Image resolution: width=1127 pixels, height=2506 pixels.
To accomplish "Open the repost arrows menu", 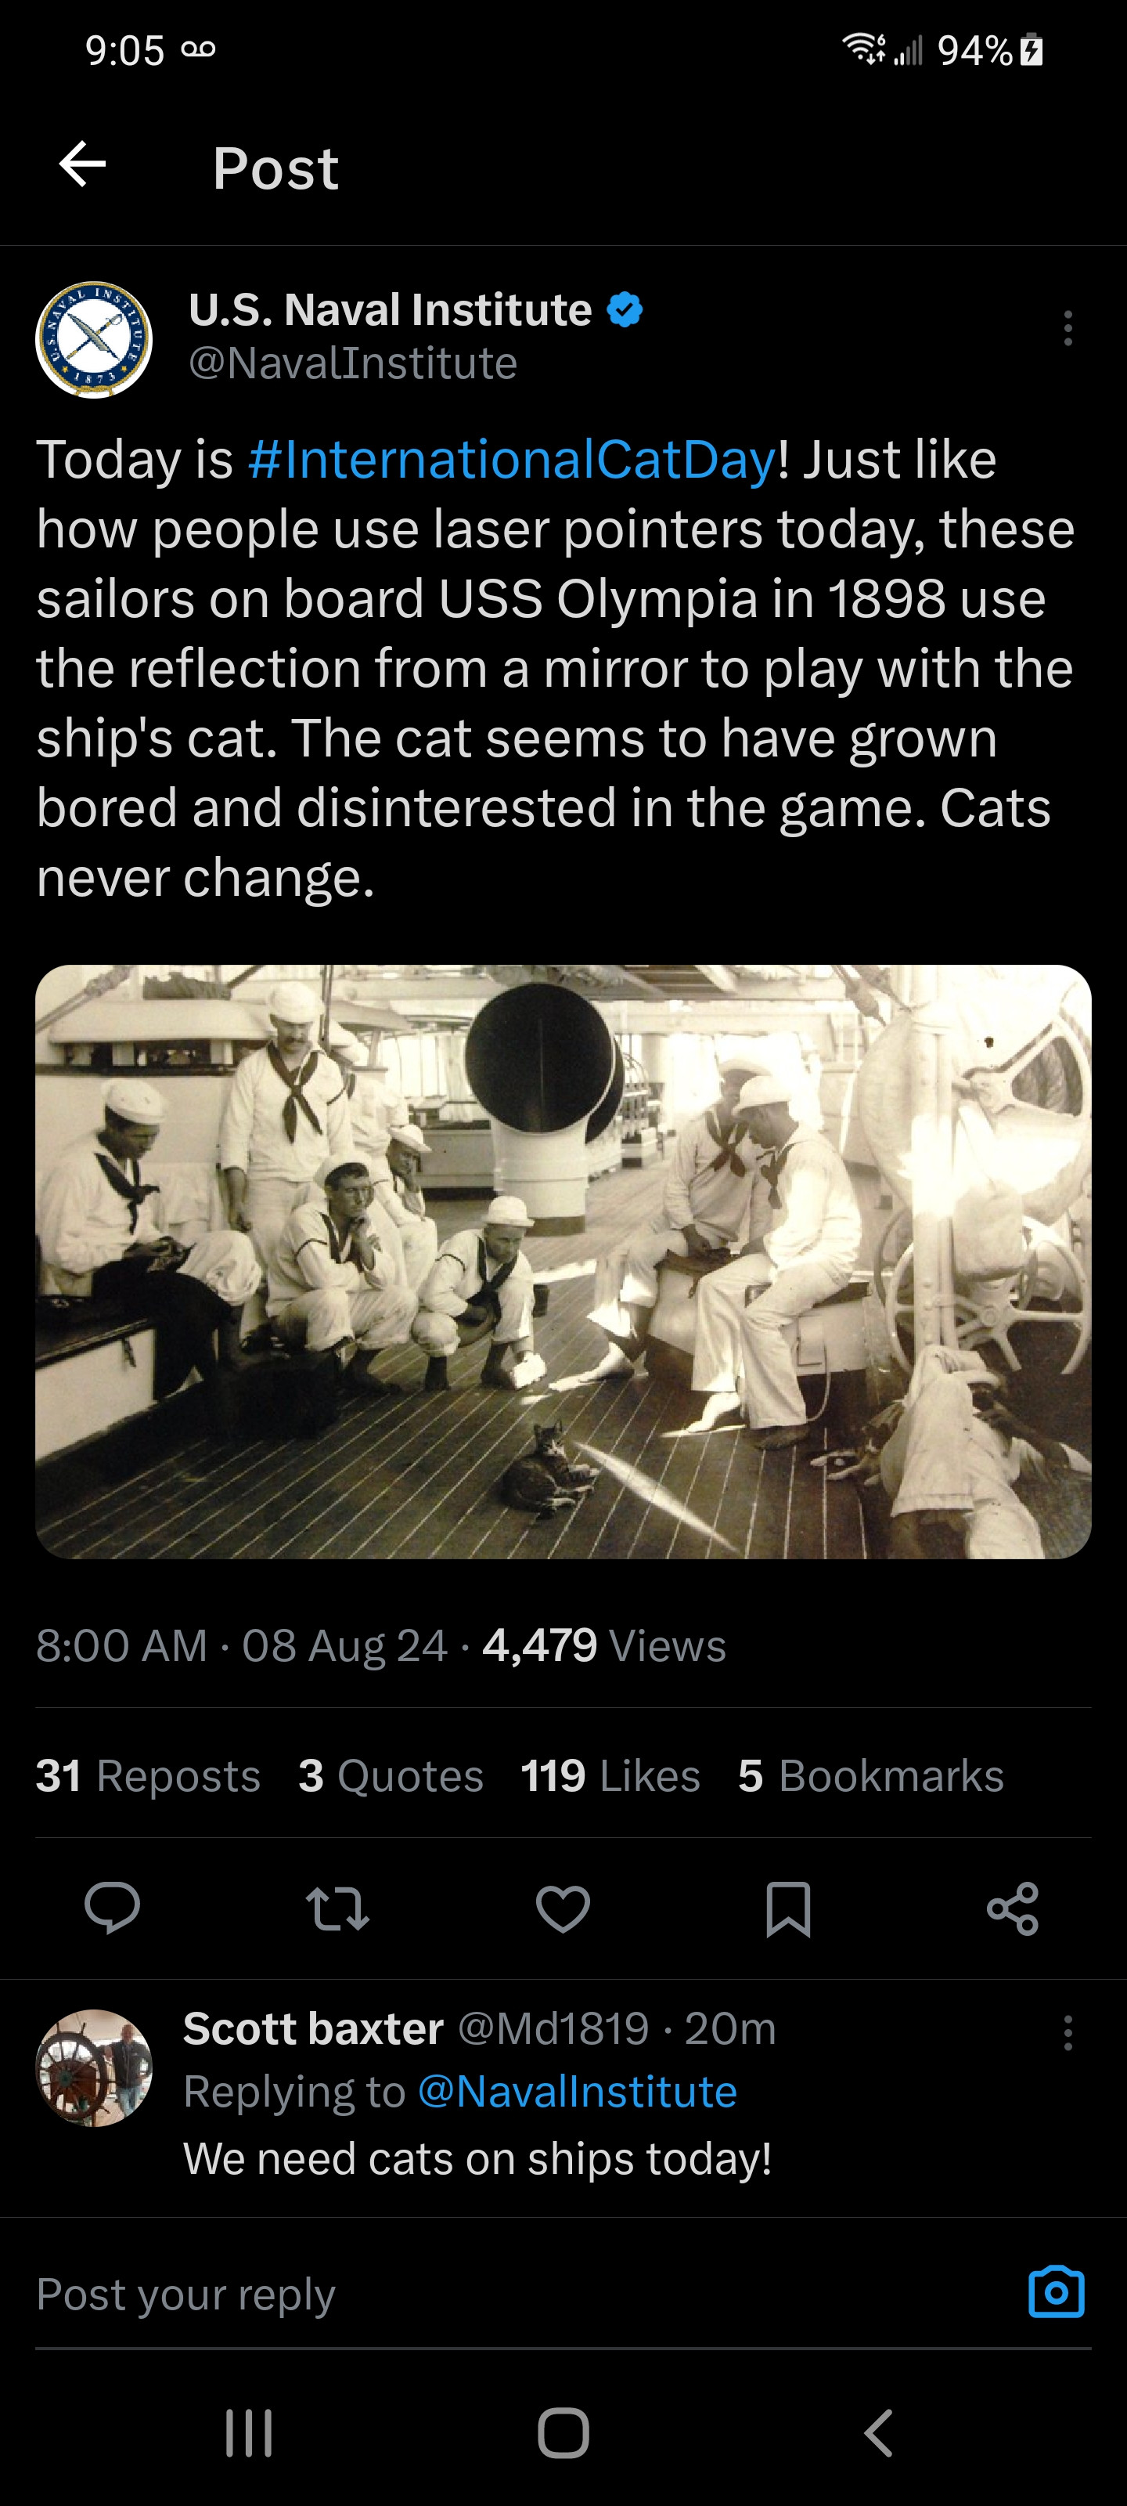I will point(337,1908).
